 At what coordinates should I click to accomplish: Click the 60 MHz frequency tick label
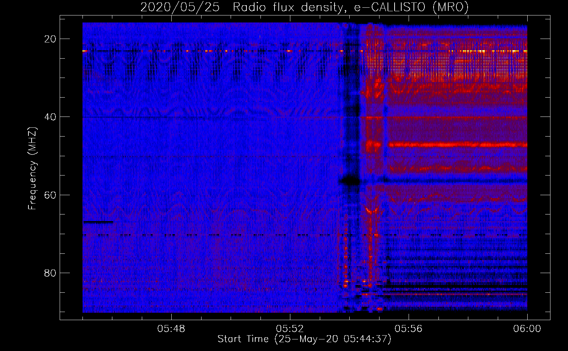[x=51, y=195]
